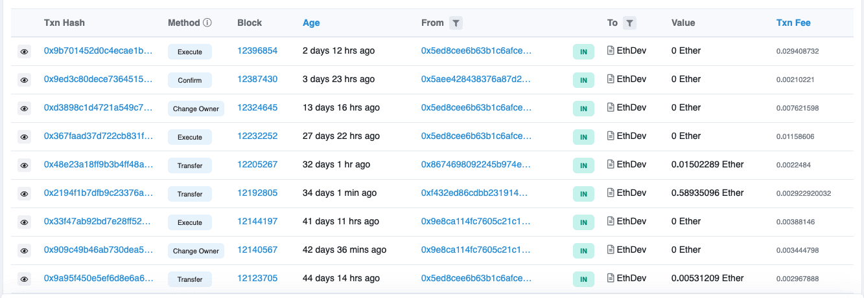Open block 12396854 link

[x=257, y=50]
